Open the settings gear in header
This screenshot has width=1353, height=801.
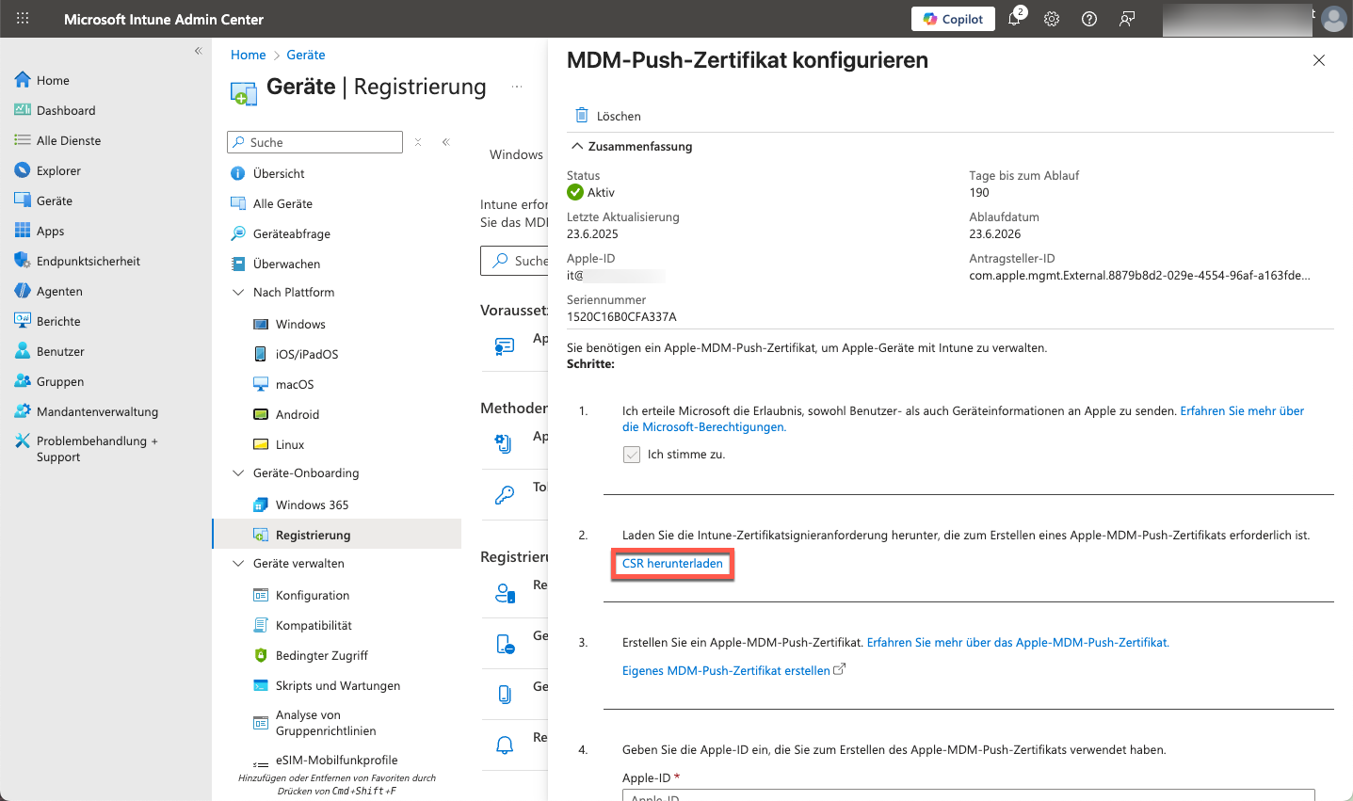(x=1052, y=19)
